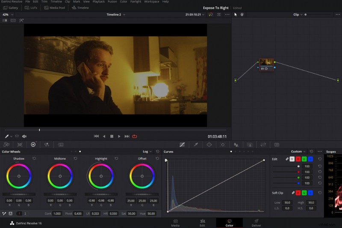
Task: Reset the Highlight wheel
Action: coord(116,159)
